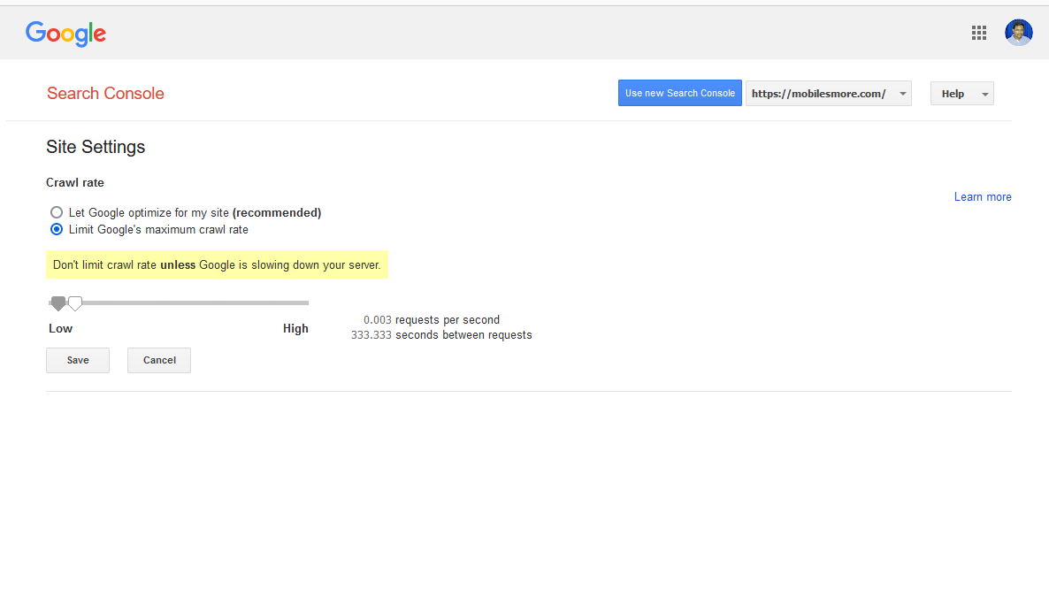Click the Google logo
Image resolution: width=1049 pixels, height=597 pixels.
pos(65,34)
